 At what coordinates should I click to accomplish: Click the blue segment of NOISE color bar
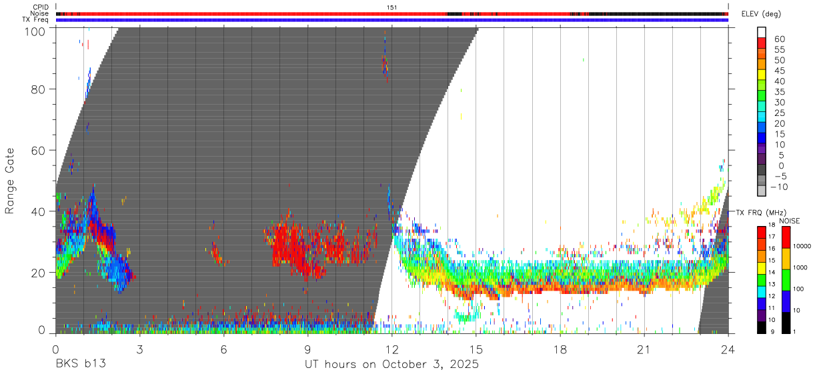[786, 301]
